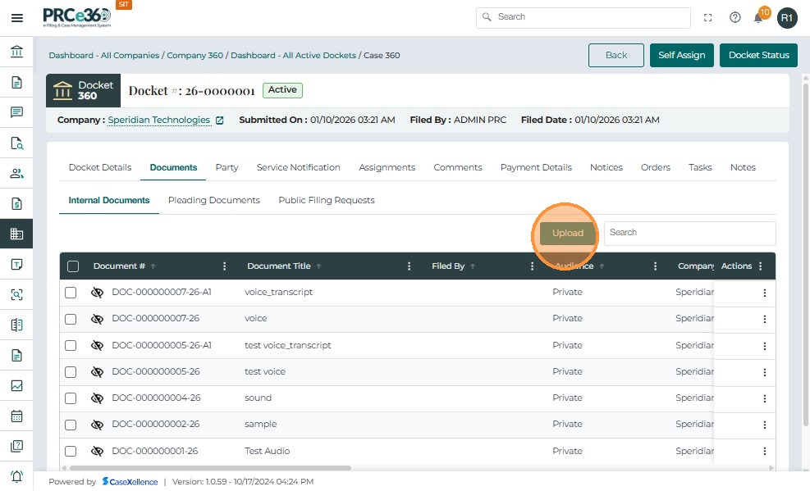Viewport: 810px width, 491px height.
Task: Check the box for DOC-000000007-26-A1
Action: point(71,293)
